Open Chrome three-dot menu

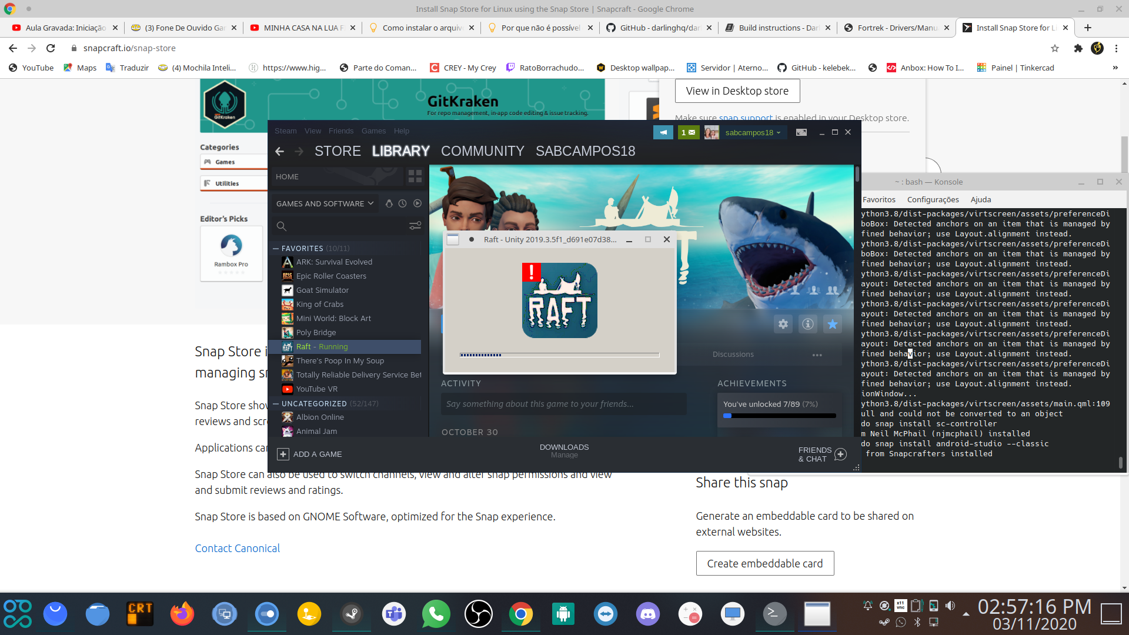(x=1116, y=48)
